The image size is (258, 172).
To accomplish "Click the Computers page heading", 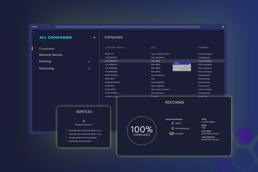I will 113,37.
